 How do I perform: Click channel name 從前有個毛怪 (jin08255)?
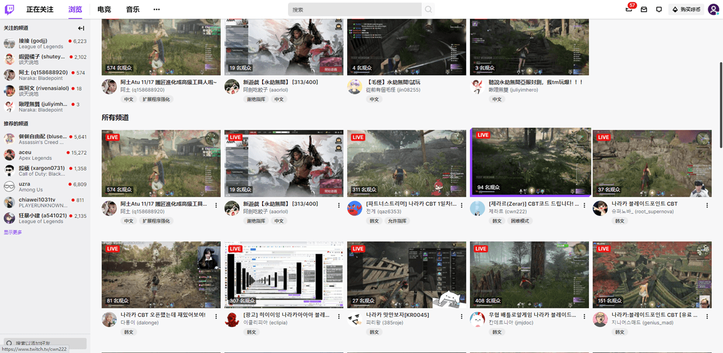coord(393,90)
